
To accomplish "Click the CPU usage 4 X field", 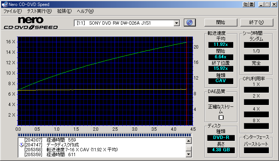I will pyautogui.click(x=256, y=114).
